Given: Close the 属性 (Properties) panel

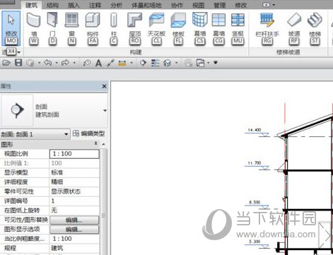Looking at the screenshot, I should pos(104,86).
